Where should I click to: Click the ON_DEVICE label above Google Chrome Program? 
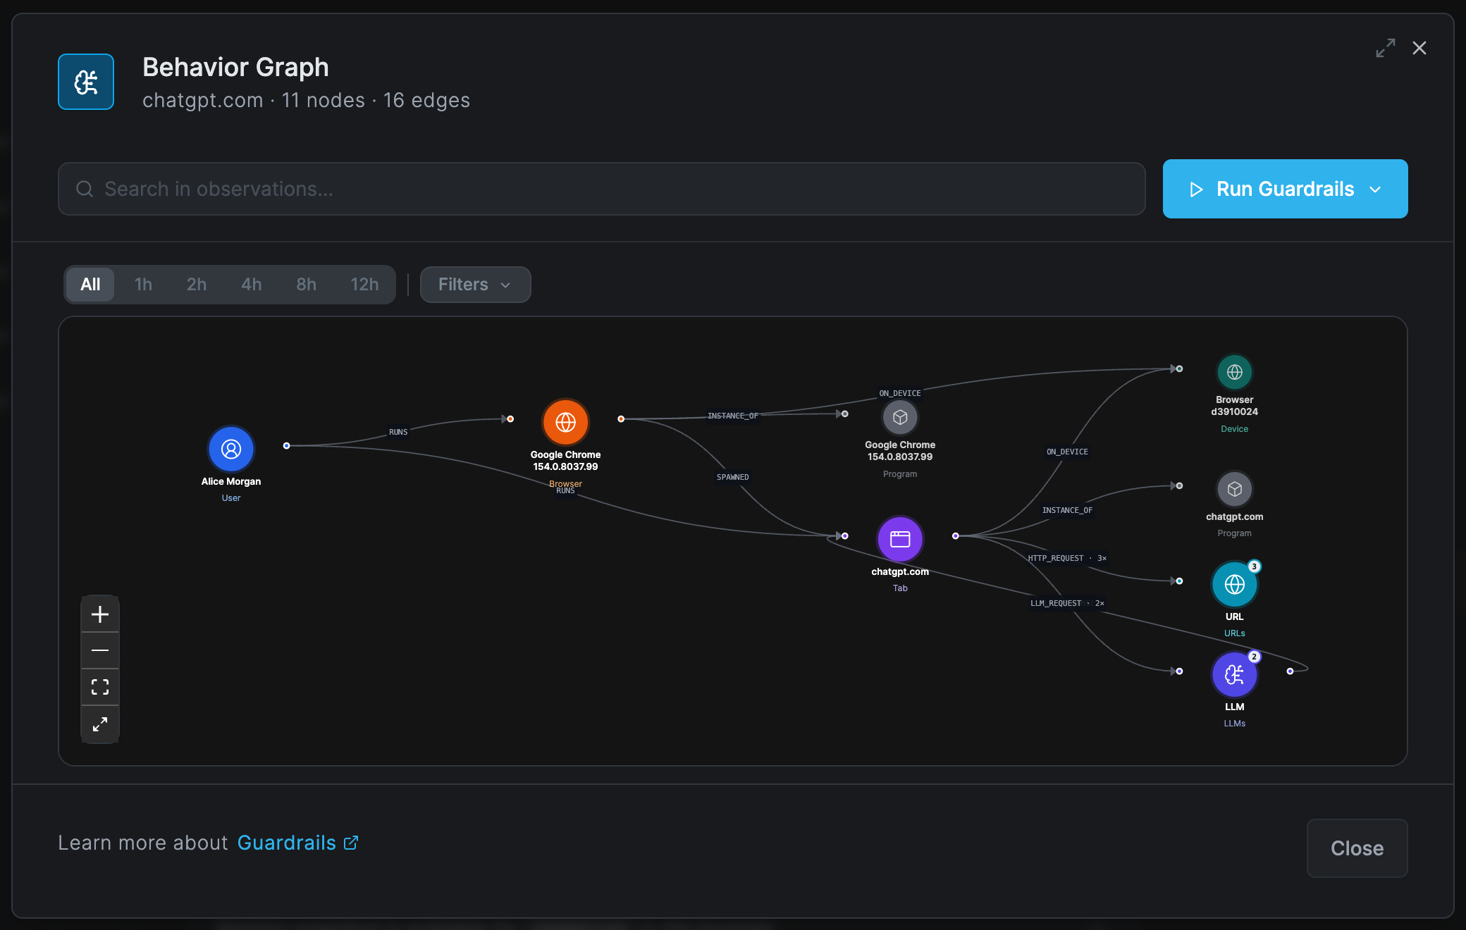(900, 393)
